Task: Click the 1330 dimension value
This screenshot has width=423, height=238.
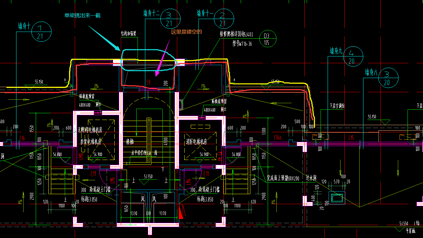Action: 134,213
